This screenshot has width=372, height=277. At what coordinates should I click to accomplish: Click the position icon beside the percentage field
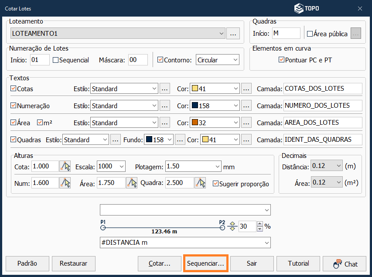pyautogui.click(x=232, y=226)
